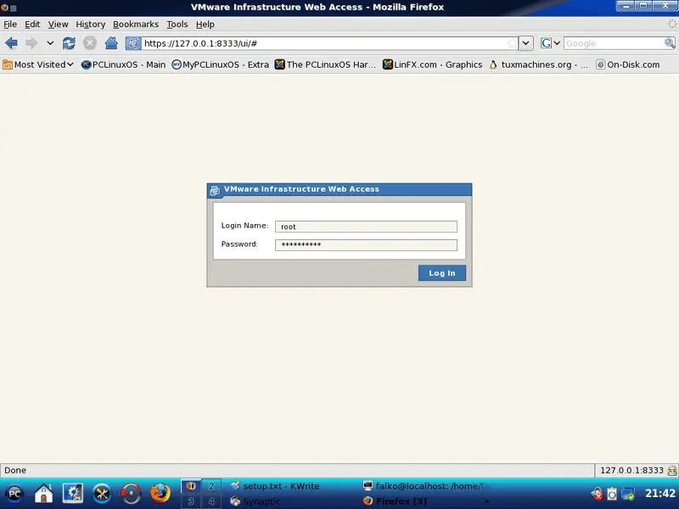679x509 pixels.
Task: Open the Edit menu
Action: (32, 25)
